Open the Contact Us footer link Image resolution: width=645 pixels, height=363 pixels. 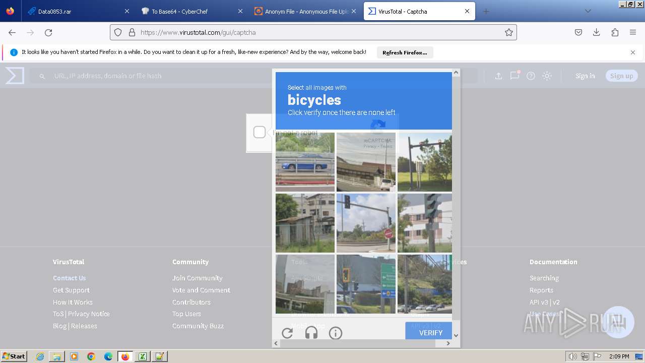[70, 278]
